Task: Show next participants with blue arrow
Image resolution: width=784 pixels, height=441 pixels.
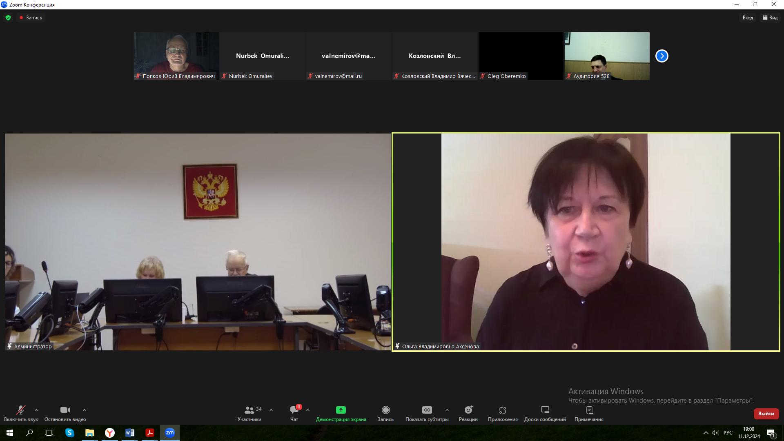Action: coord(661,56)
